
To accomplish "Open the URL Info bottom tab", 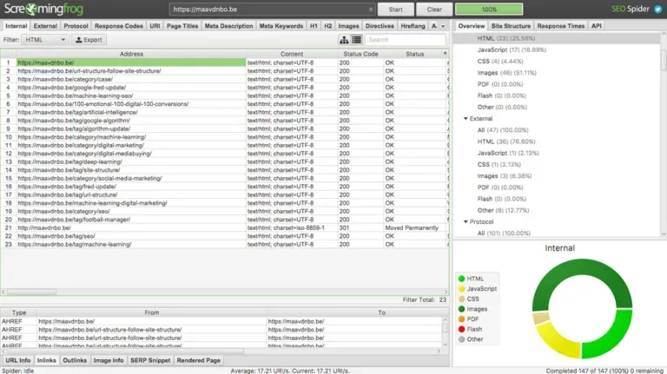I will [18, 360].
